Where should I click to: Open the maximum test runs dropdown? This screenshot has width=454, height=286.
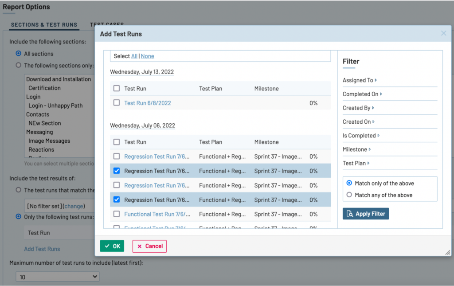57,277
